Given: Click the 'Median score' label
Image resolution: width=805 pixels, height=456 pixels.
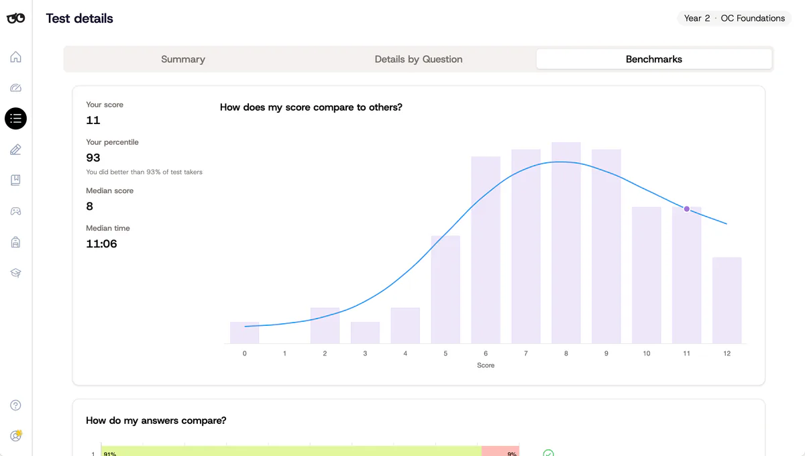Looking at the screenshot, I should point(109,190).
